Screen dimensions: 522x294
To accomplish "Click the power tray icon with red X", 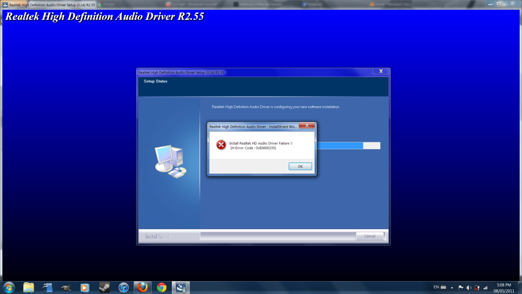I will point(477,287).
